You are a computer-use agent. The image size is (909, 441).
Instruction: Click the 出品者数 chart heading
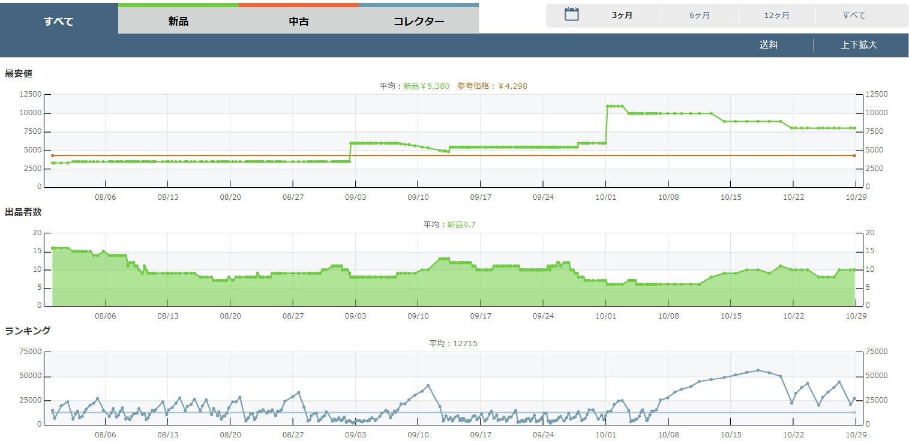point(23,212)
